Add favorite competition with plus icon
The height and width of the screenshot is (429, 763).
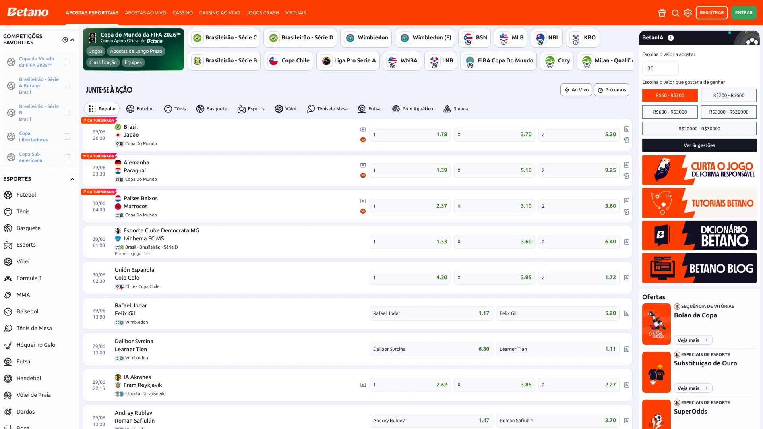65,40
